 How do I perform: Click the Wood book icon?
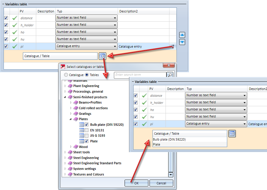(76, 147)
